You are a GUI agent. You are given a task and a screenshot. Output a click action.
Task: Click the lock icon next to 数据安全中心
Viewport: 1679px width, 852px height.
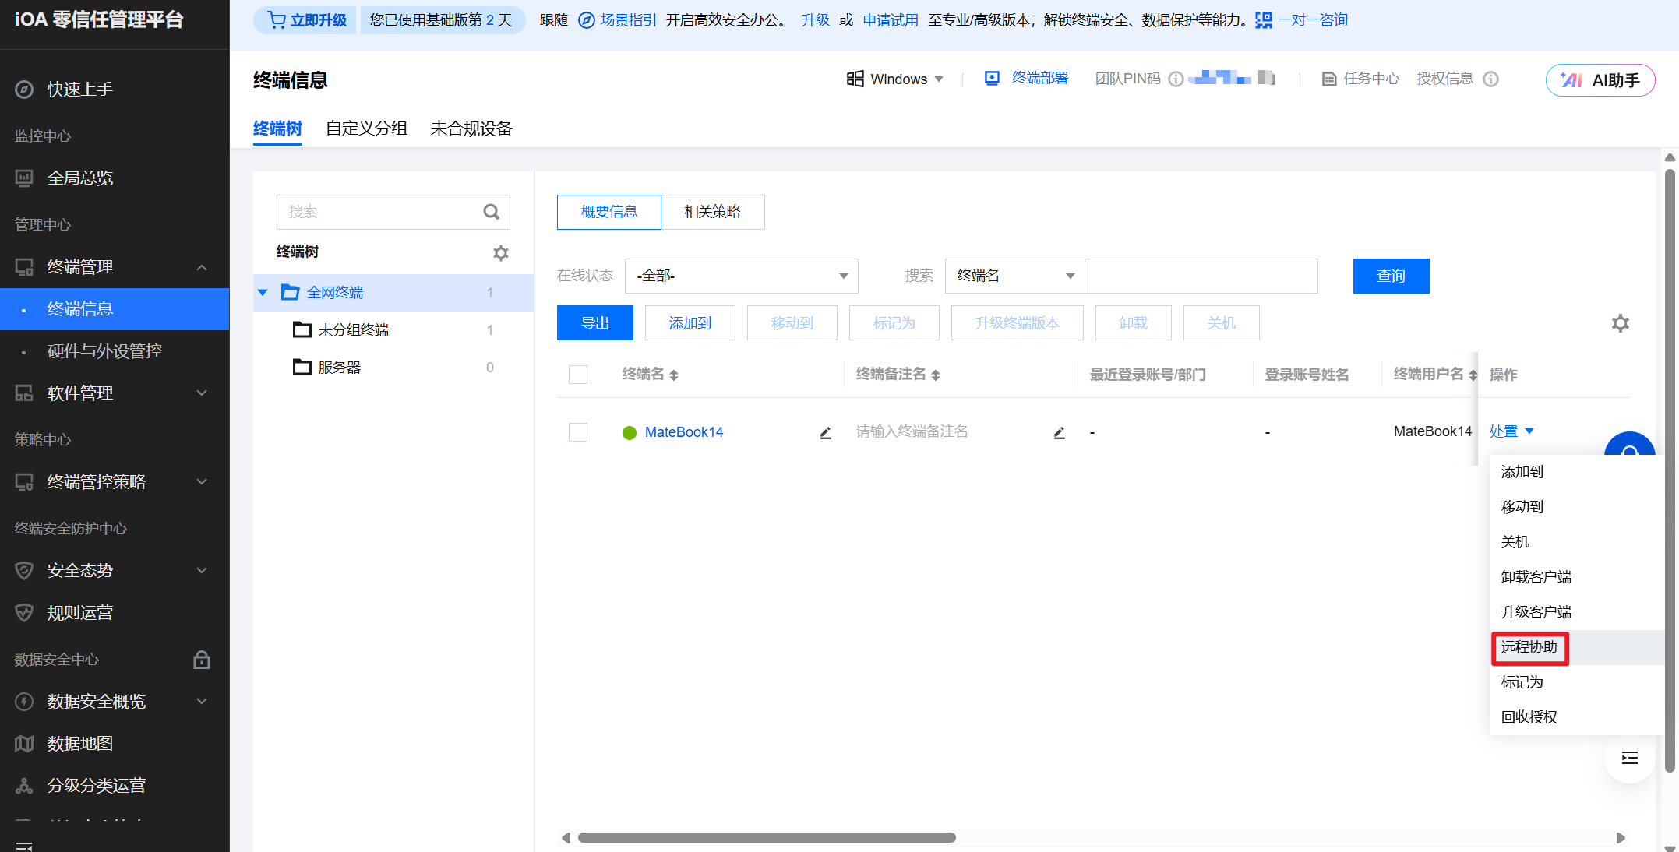click(x=202, y=659)
